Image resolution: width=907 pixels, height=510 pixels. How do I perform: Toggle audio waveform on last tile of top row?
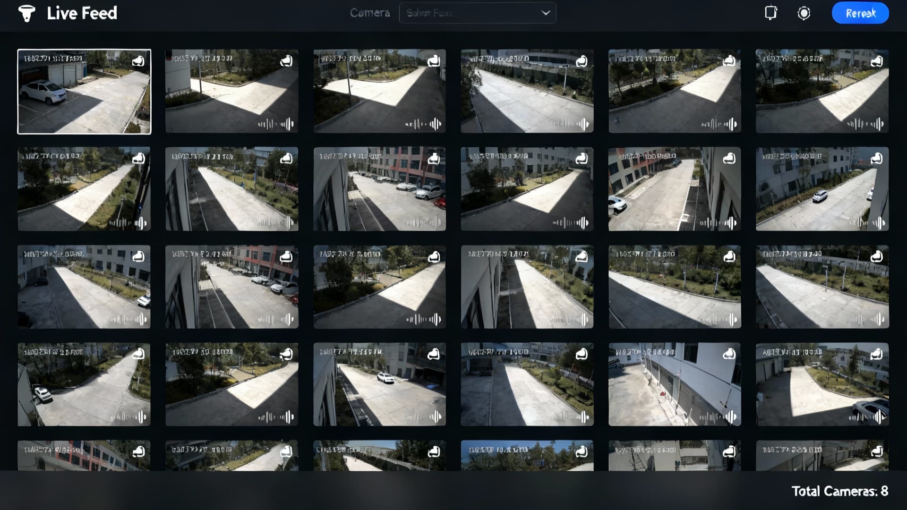tap(865, 124)
